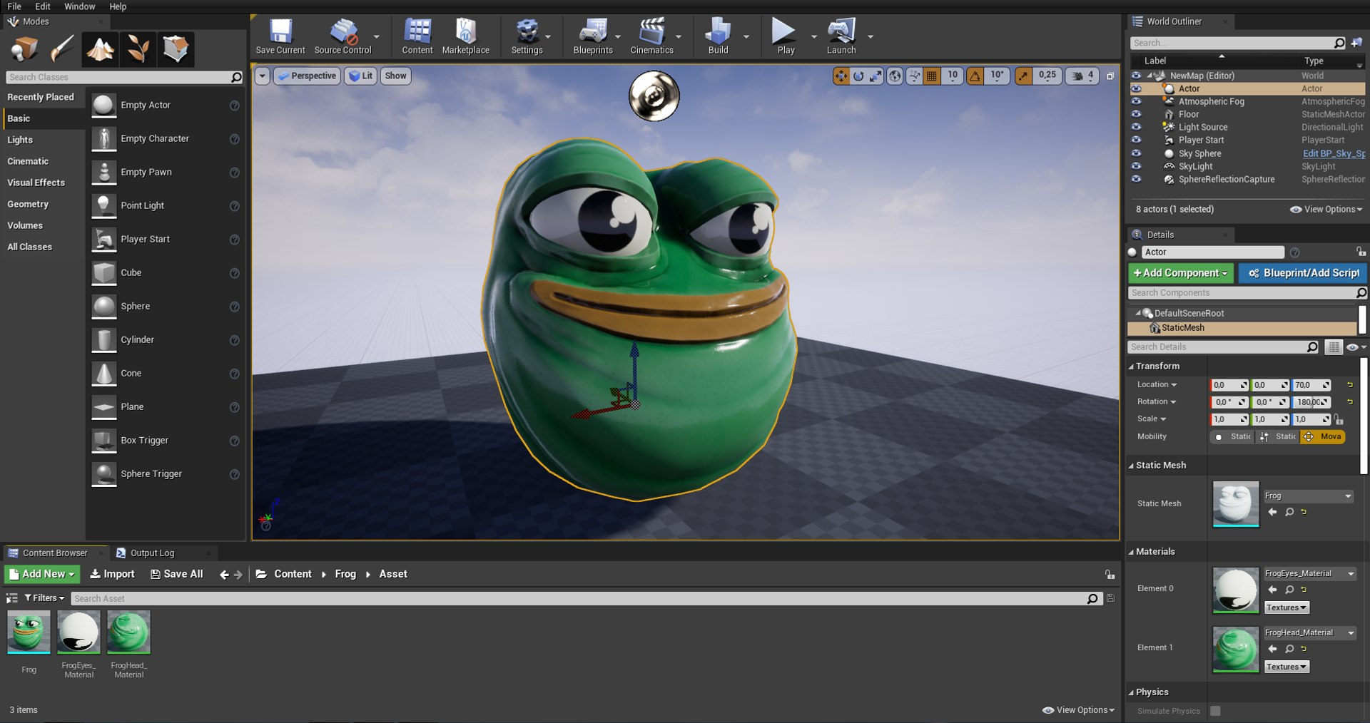This screenshot has width=1370, height=723.
Task: Toggle visibility of Light Source actor
Action: tap(1136, 127)
